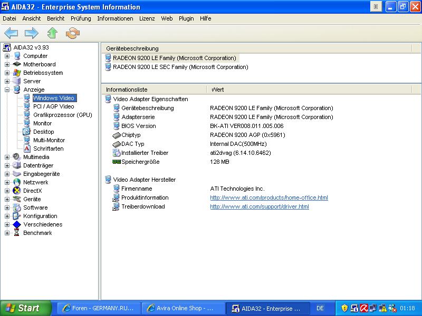Click the DE language indicator in taskbar
Image resolution: width=422 pixels, height=316 pixels.
[x=320, y=308]
